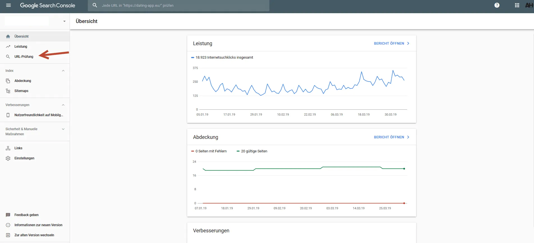
Task: Click the Leistung card heading
Action: pos(203,43)
